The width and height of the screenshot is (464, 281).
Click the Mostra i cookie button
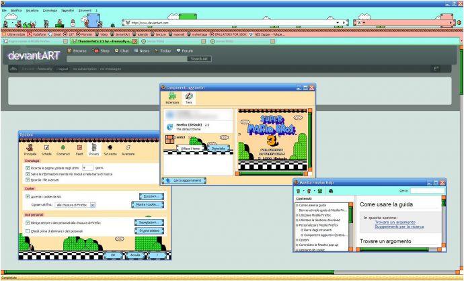click(147, 204)
